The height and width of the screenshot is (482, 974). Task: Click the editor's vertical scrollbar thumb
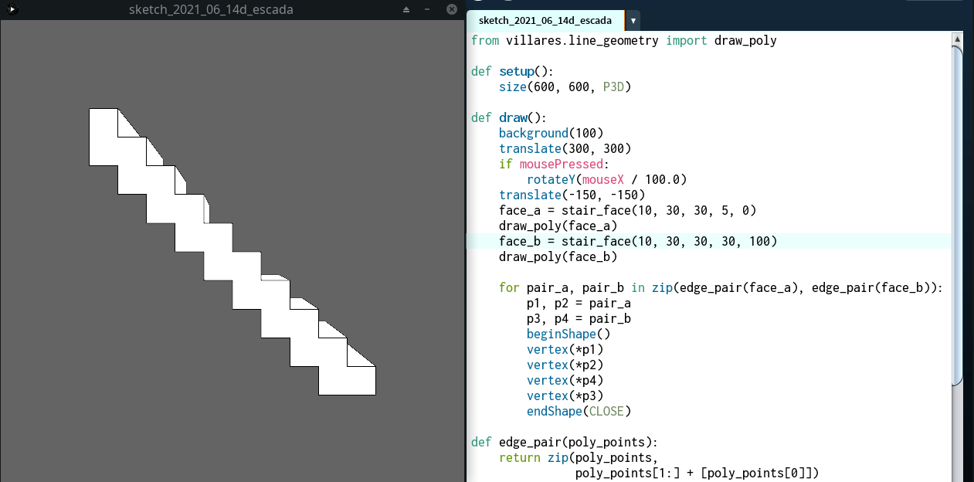[958, 209]
